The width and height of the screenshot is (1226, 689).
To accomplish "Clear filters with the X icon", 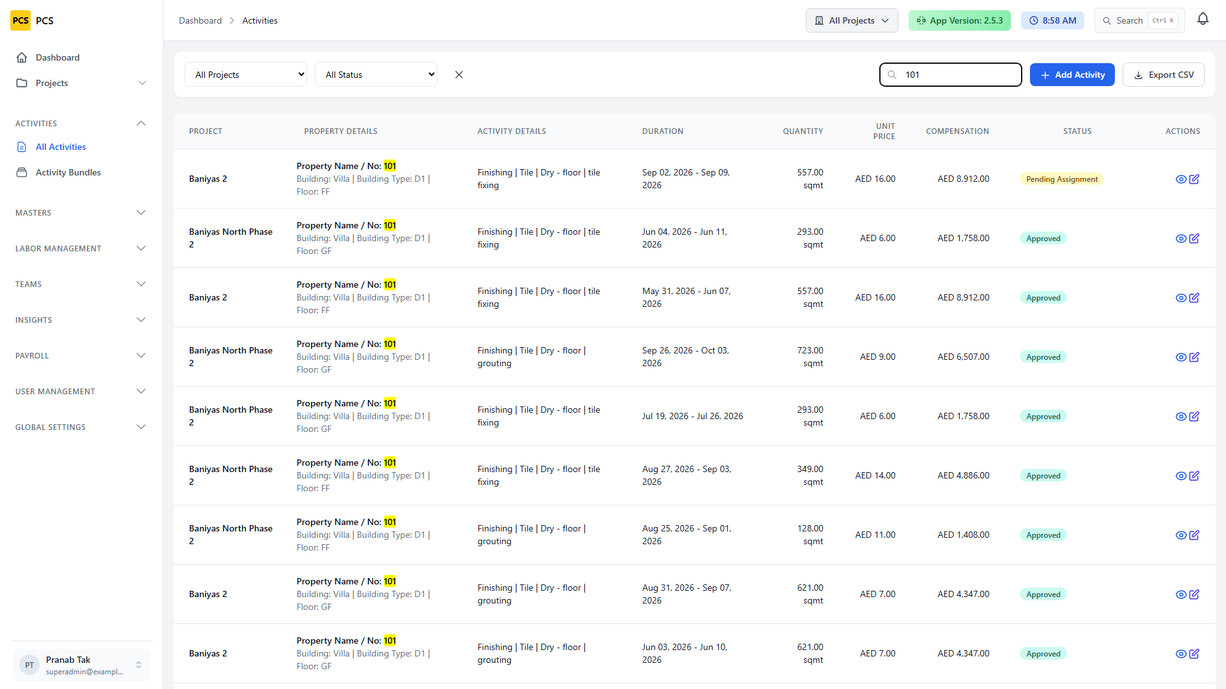I will point(459,75).
